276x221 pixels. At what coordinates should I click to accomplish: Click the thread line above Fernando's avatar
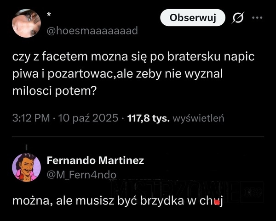pyautogui.click(x=27, y=147)
